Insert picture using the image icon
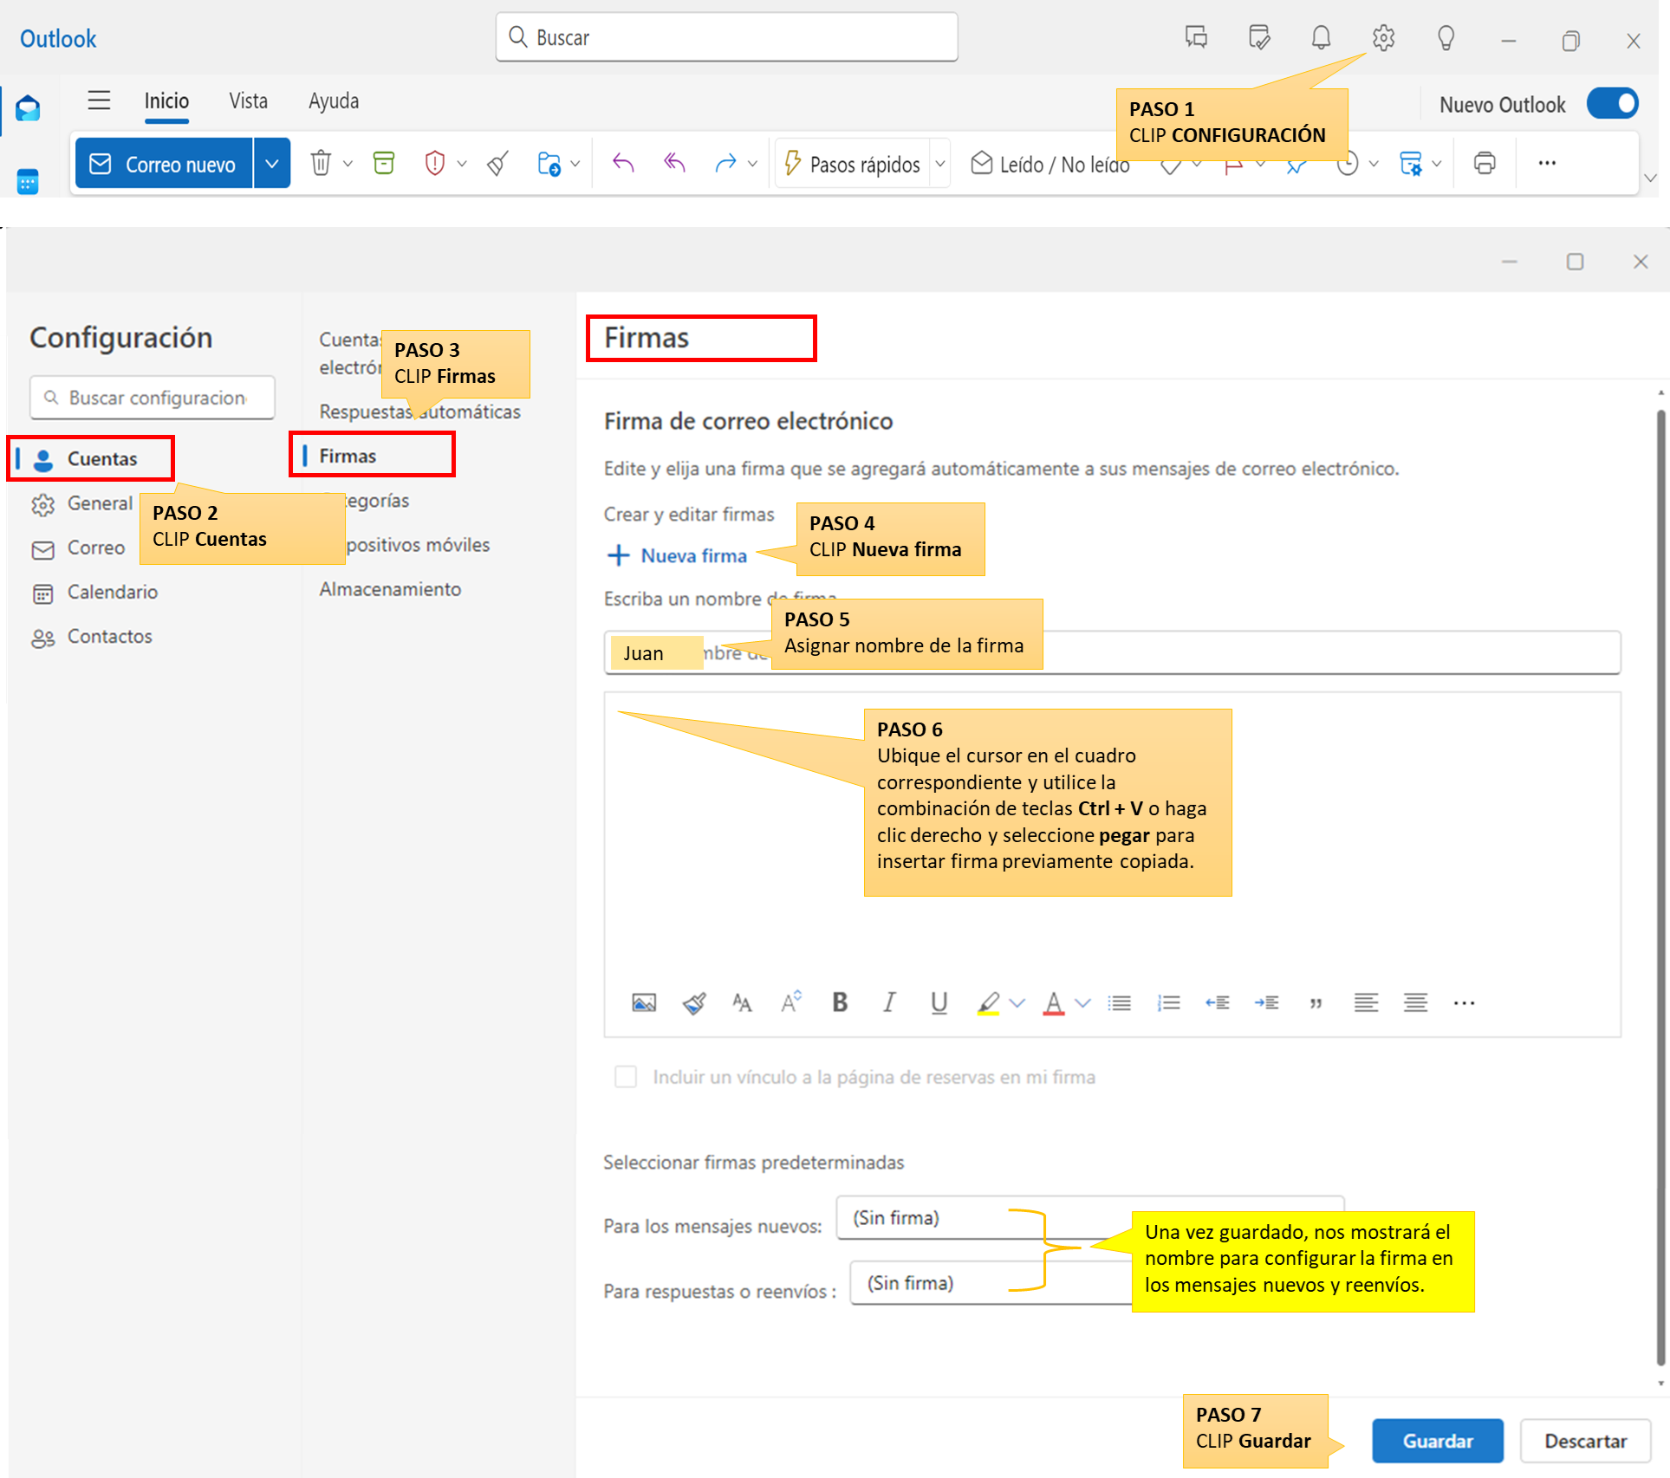Image resolution: width=1670 pixels, height=1478 pixels. [x=644, y=1002]
